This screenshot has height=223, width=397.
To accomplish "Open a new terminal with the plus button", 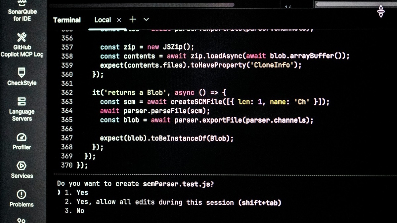I will click(x=133, y=19).
